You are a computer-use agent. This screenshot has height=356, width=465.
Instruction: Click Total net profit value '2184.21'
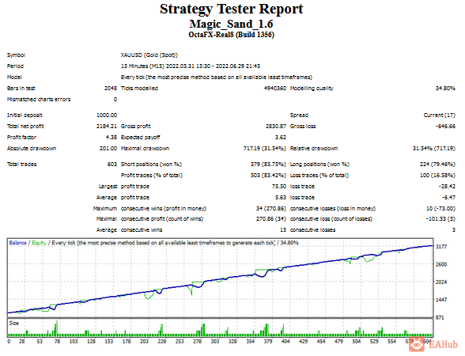pos(107,127)
